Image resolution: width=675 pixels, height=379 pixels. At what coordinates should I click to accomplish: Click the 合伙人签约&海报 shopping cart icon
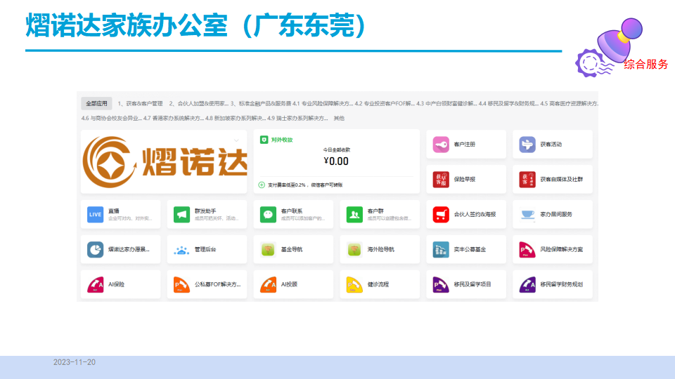pyautogui.click(x=441, y=215)
